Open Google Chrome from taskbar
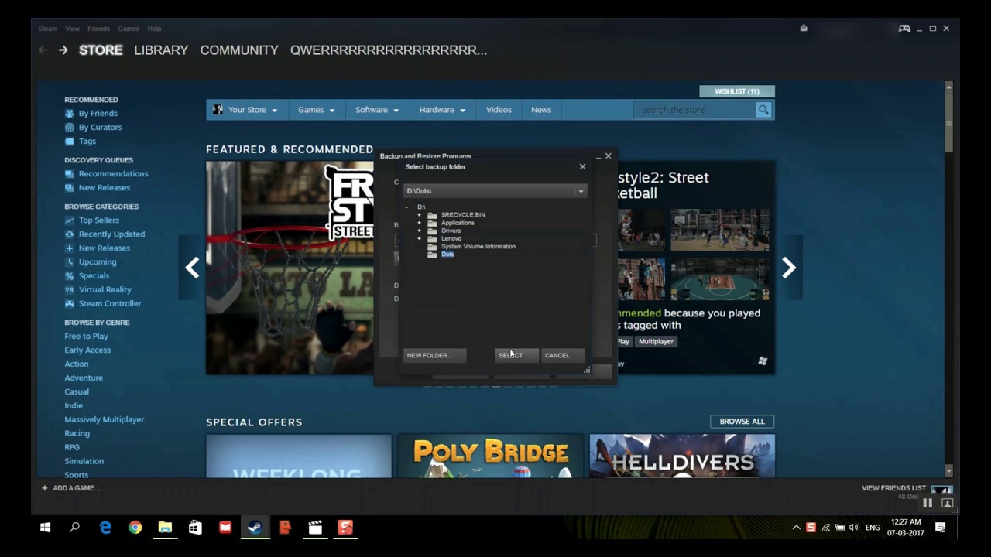Screen dimensions: 991x557 coord(135,528)
